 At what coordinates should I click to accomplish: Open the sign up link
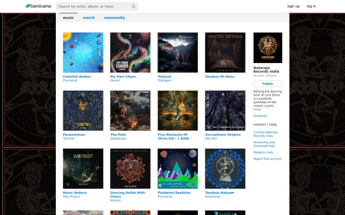293,6
